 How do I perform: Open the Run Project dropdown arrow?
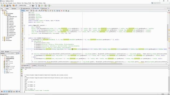(x=44, y=6)
